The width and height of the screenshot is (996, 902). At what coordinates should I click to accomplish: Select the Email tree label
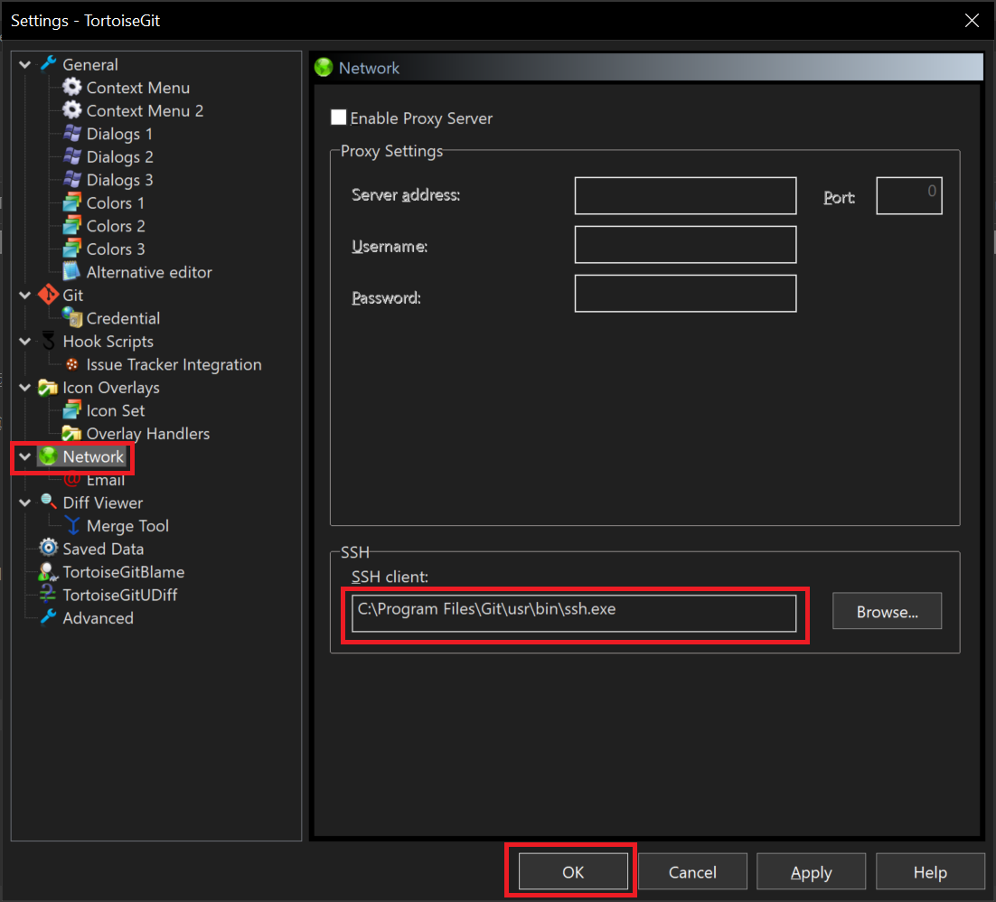pyautogui.click(x=106, y=480)
